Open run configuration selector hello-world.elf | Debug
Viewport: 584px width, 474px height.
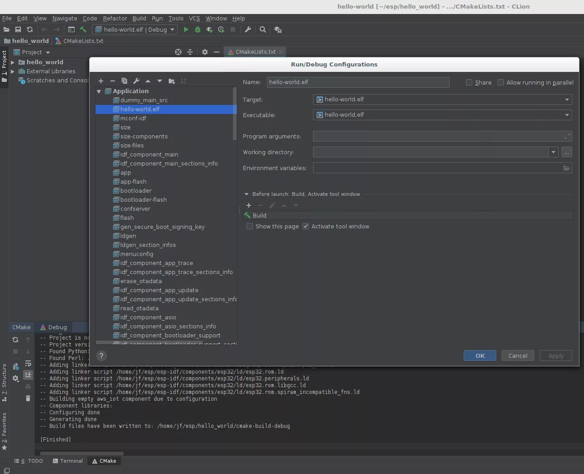(135, 29)
